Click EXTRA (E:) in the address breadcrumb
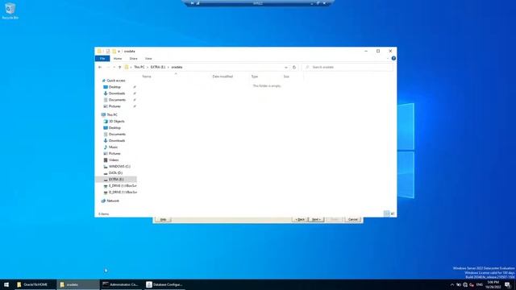The image size is (516, 290). [158, 67]
